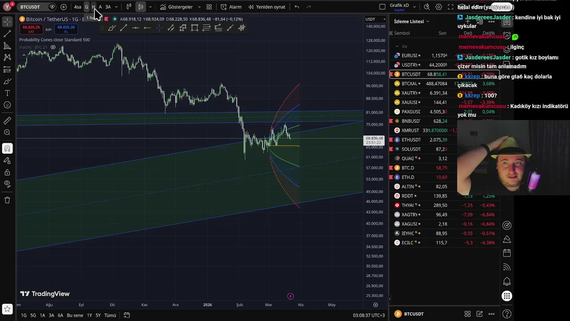Select USDTRY row in watchlist

[x=444, y=65]
